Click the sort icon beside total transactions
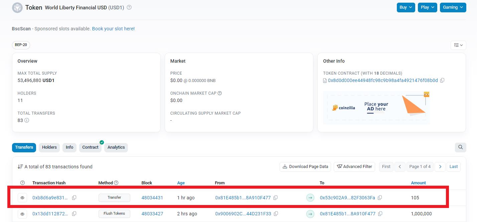This screenshot has height=222, width=477. click(20, 167)
